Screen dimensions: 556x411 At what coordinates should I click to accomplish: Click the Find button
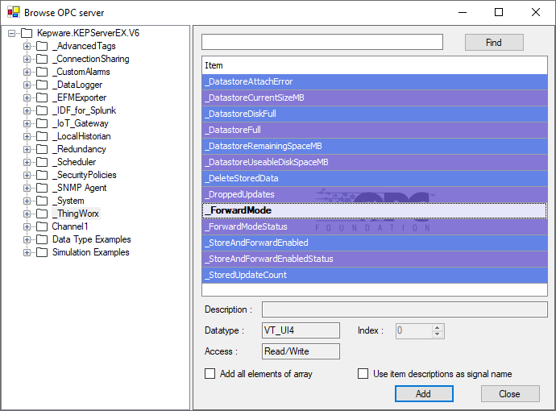(x=494, y=43)
